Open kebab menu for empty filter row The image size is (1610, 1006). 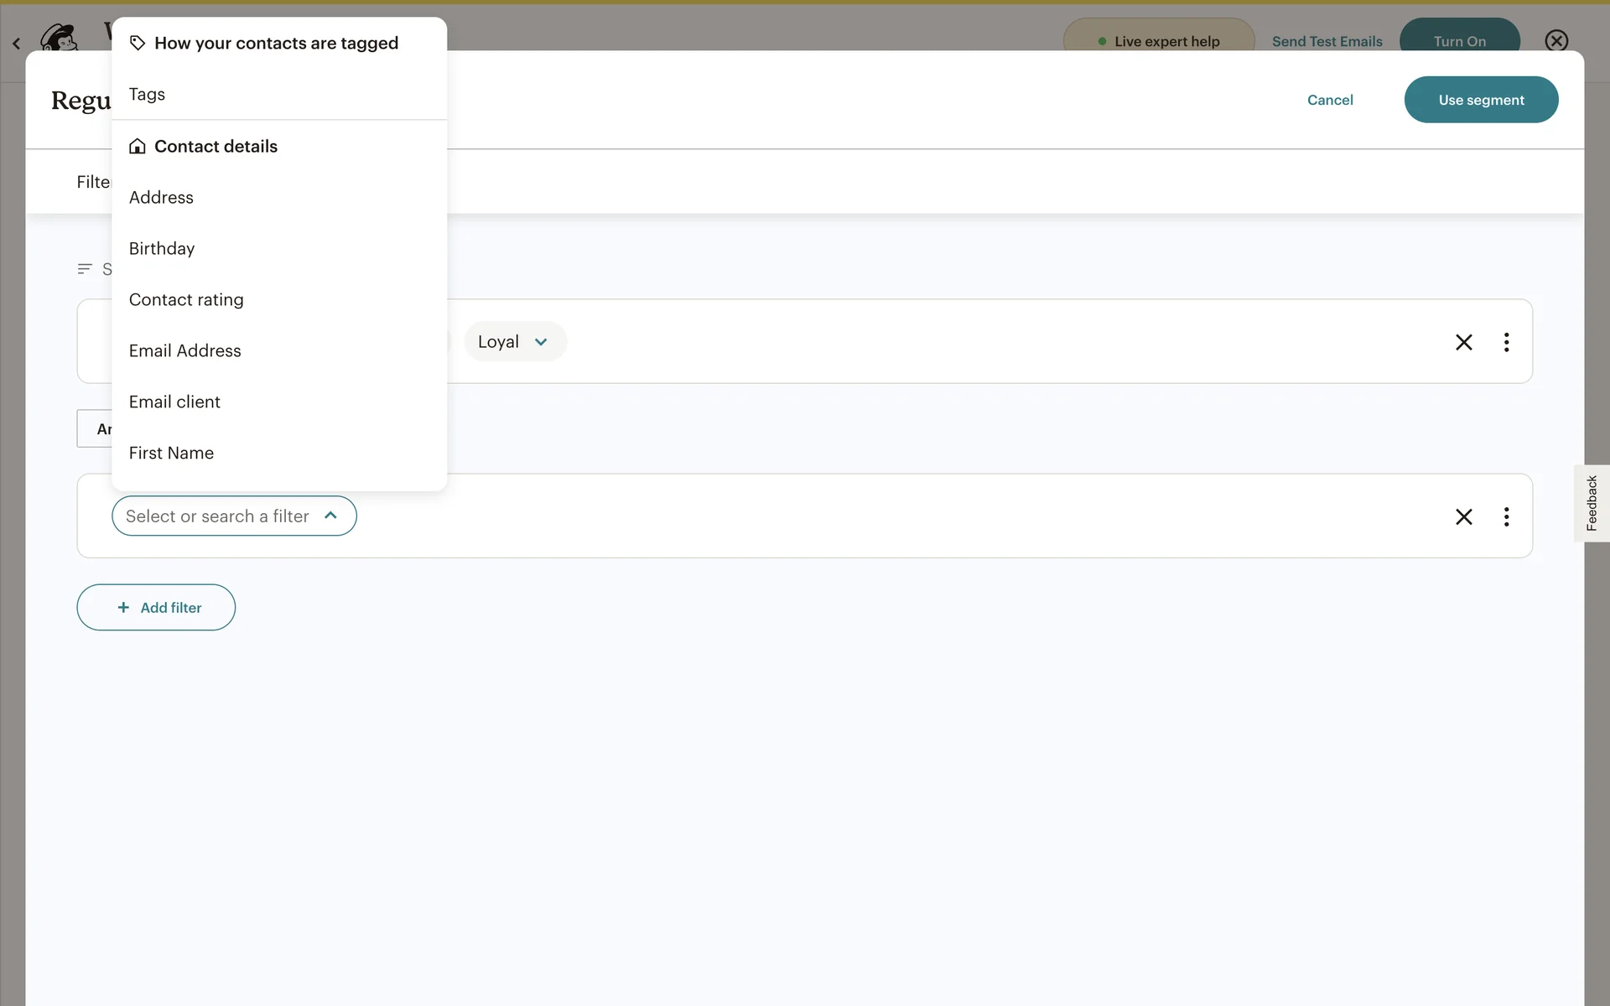pyautogui.click(x=1506, y=516)
